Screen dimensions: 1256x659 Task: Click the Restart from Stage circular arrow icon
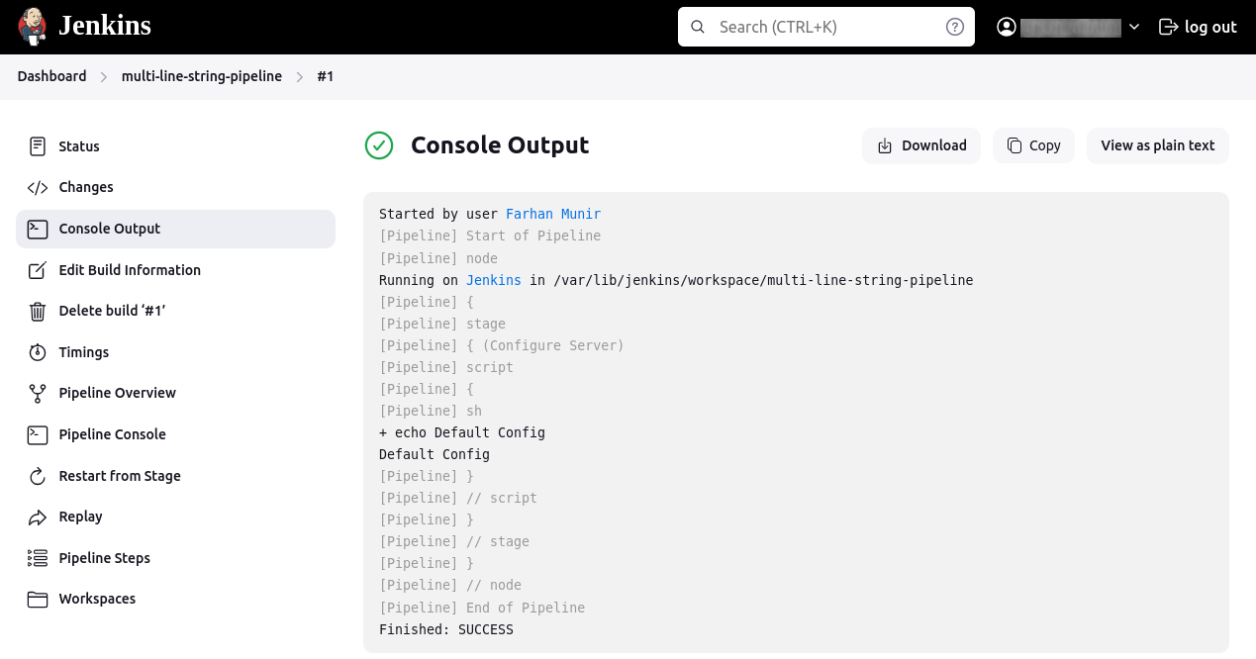coord(38,476)
